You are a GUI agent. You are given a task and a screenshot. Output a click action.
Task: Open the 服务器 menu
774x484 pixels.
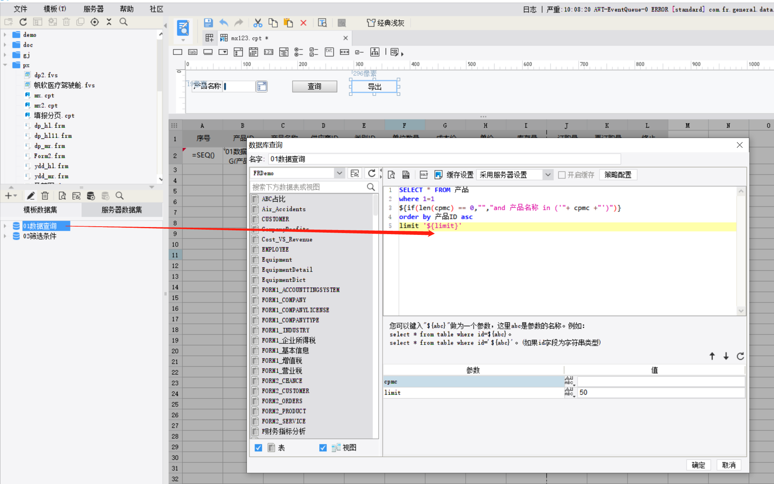pyautogui.click(x=93, y=9)
